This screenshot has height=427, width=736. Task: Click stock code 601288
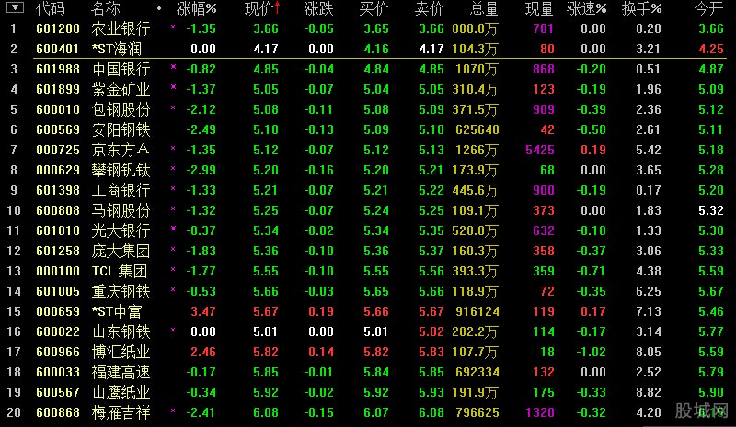pyautogui.click(x=58, y=28)
